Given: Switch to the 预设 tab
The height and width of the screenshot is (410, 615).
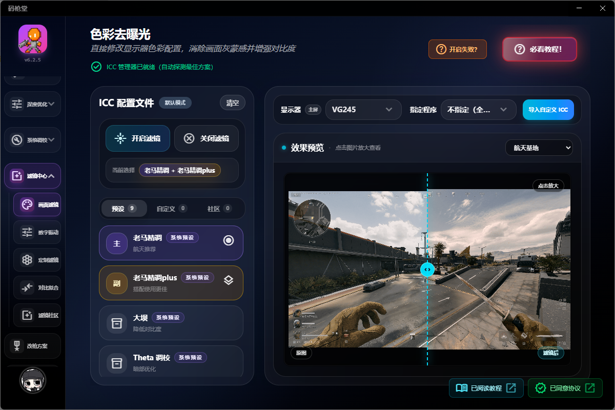Looking at the screenshot, I should coord(124,209).
